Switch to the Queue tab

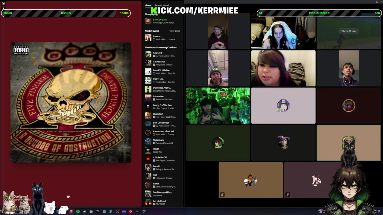click(148, 5)
